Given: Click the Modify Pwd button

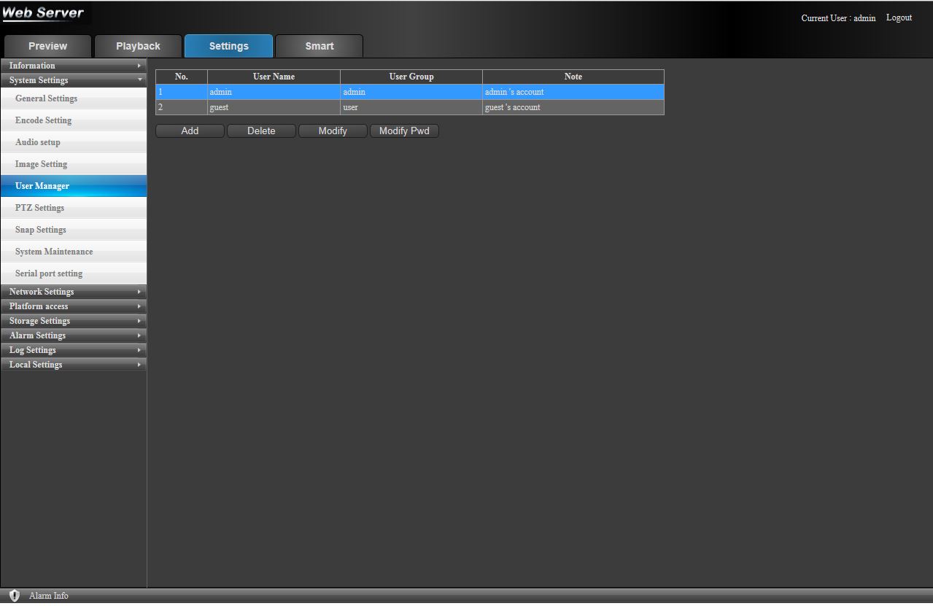Looking at the screenshot, I should pos(404,131).
